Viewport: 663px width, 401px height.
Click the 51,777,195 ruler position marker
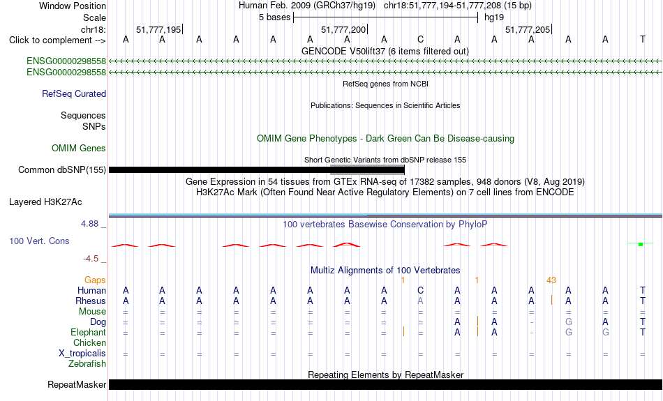coord(158,29)
